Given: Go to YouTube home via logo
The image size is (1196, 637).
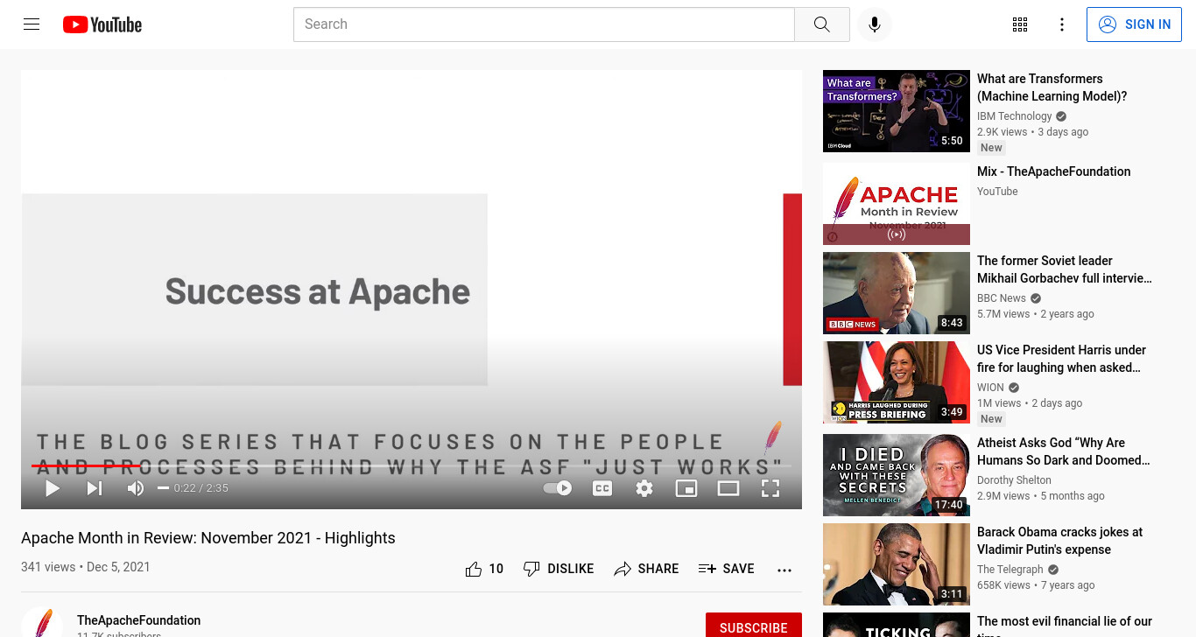Looking at the screenshot, I should pyautogui.click(x=102, y=24).
